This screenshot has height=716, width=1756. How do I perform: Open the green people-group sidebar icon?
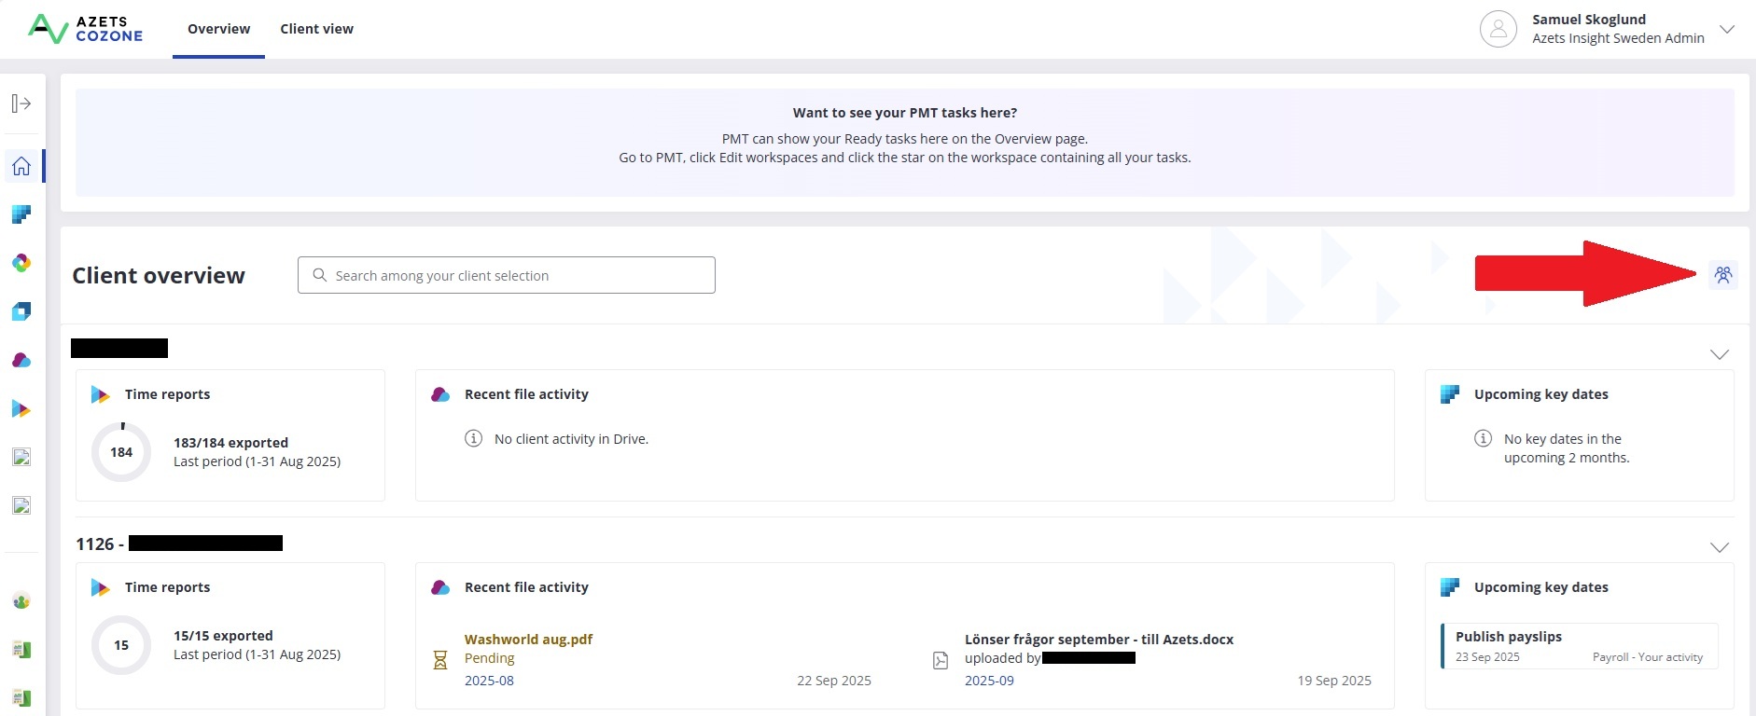(21, 601)
